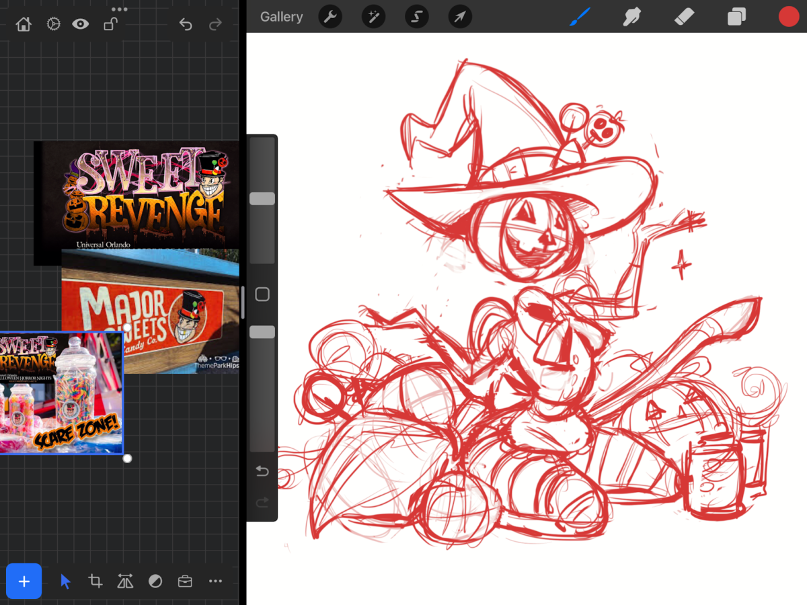Activate the Transform arrow tool

click(x=460, y=17)
